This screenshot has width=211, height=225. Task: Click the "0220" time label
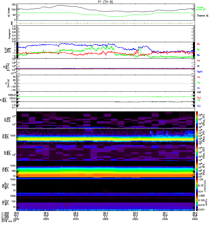pos(46,219)
